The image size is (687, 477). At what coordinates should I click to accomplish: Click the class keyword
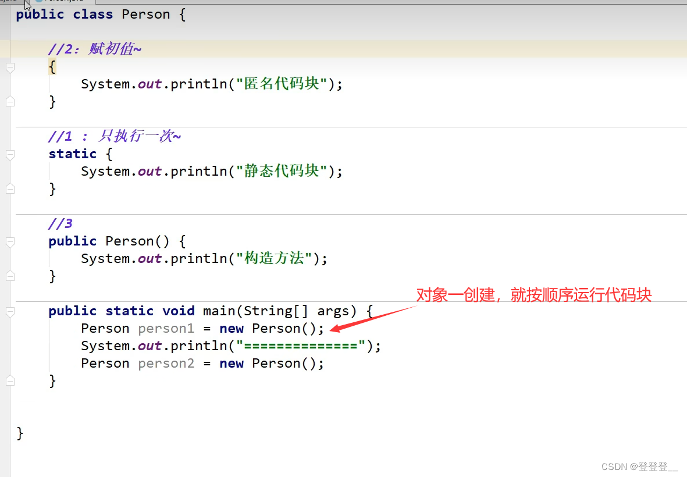93,15
